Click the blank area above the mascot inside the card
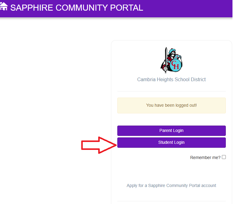This screenshot has width=244, height=204. tap(172, 44)
